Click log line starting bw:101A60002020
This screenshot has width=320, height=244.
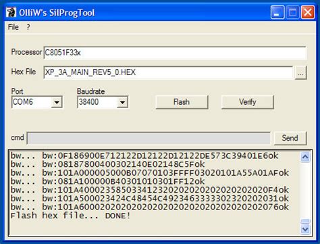(149, 207)
